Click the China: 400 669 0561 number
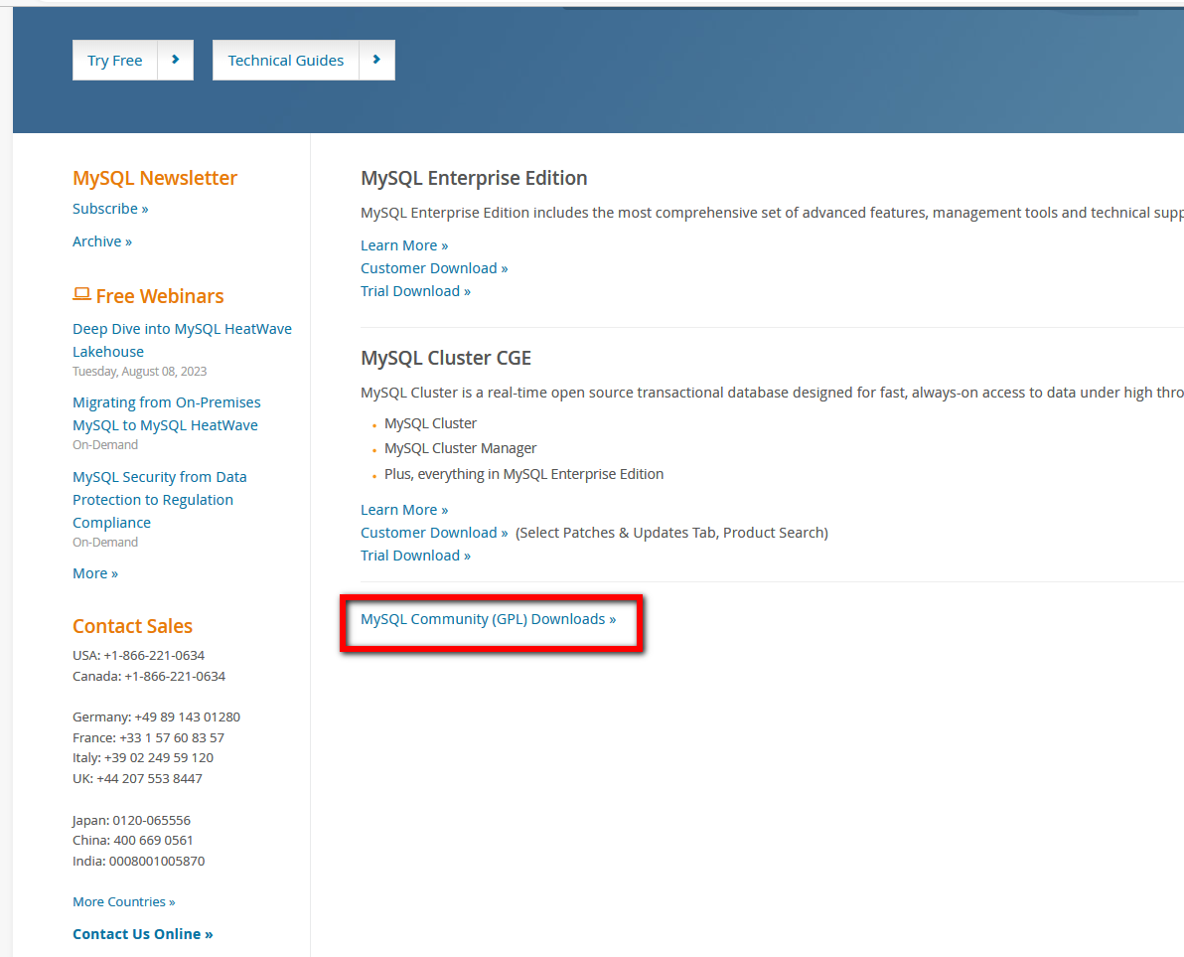Viewport: 1184px width, 957px height. tap(133, 840)
